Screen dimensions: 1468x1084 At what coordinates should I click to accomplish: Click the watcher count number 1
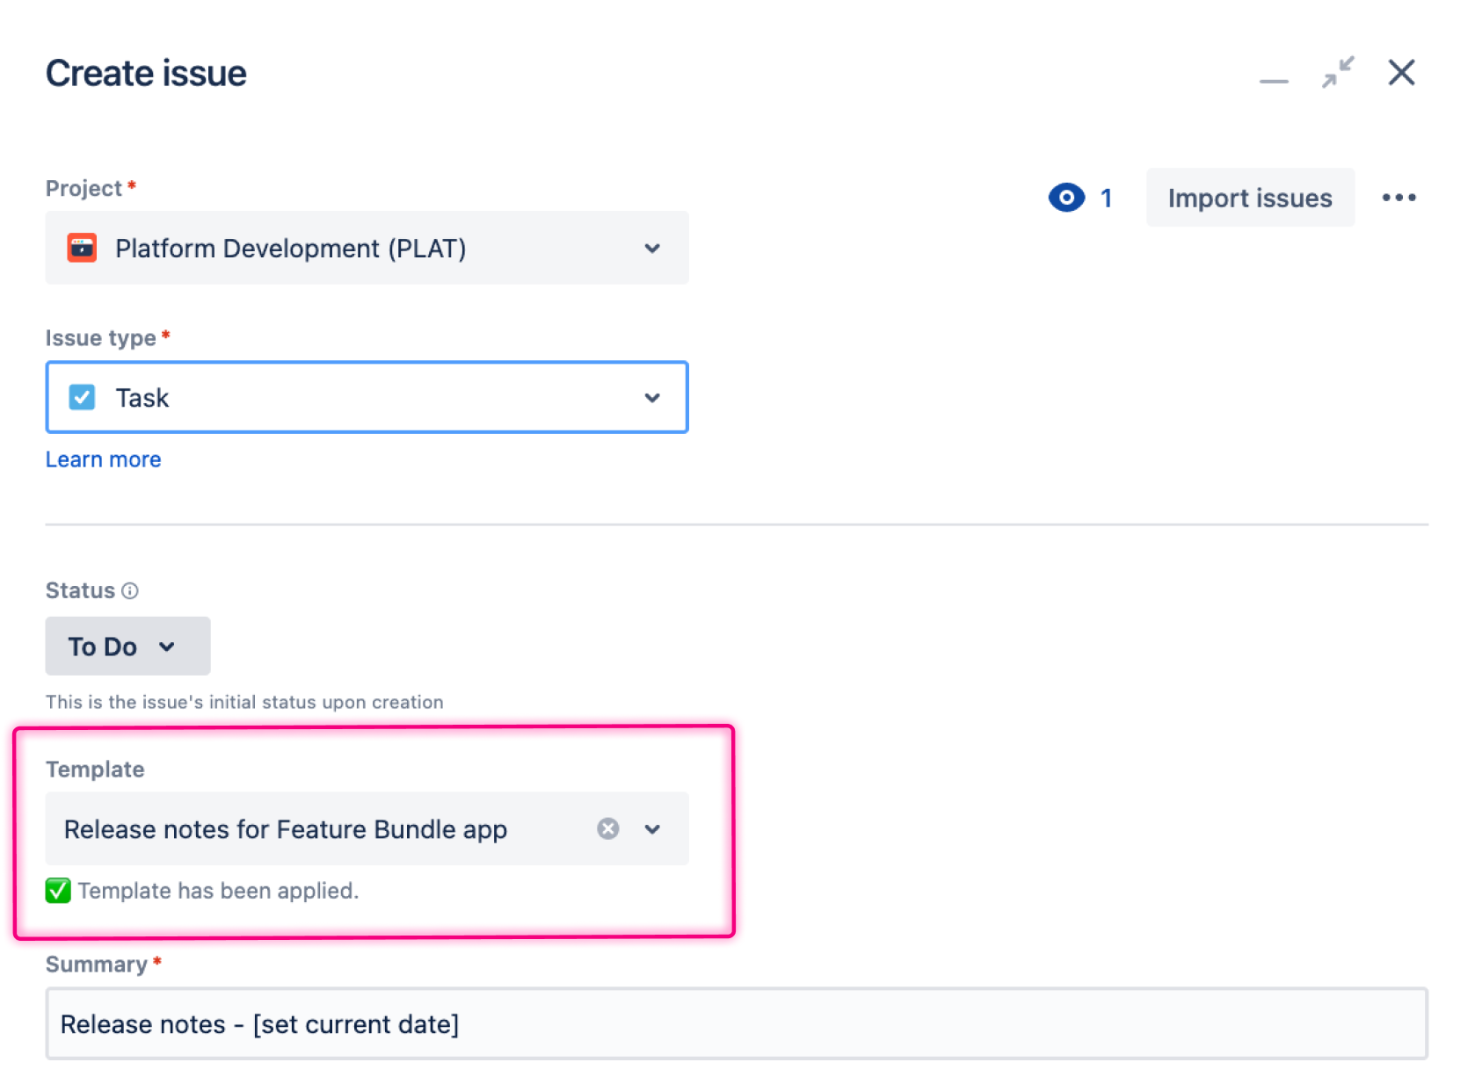[x=1106, y=198]
